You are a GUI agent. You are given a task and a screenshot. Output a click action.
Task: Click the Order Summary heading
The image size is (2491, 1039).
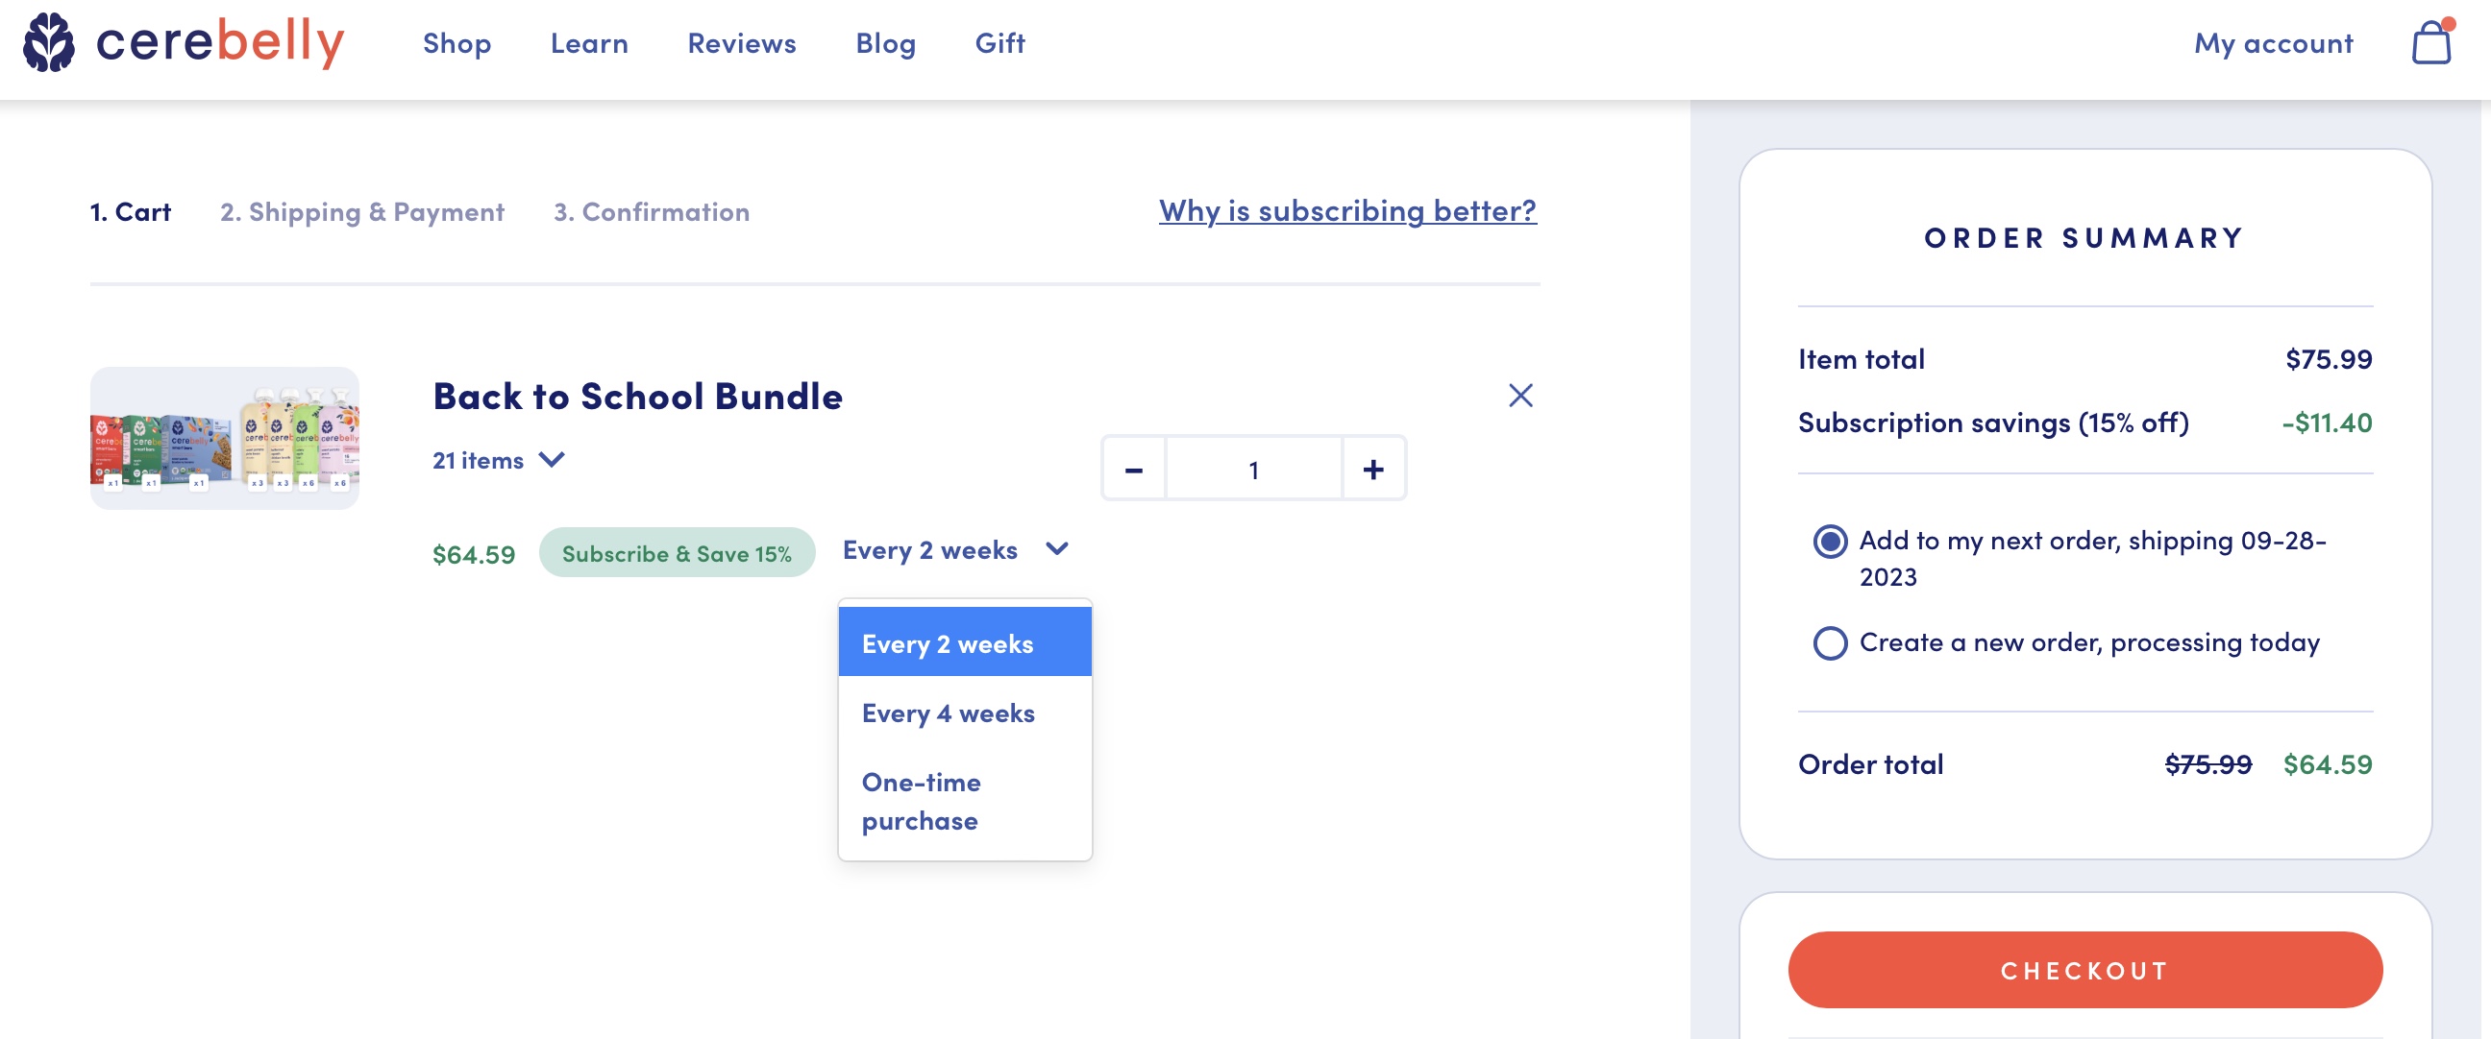2084,238
